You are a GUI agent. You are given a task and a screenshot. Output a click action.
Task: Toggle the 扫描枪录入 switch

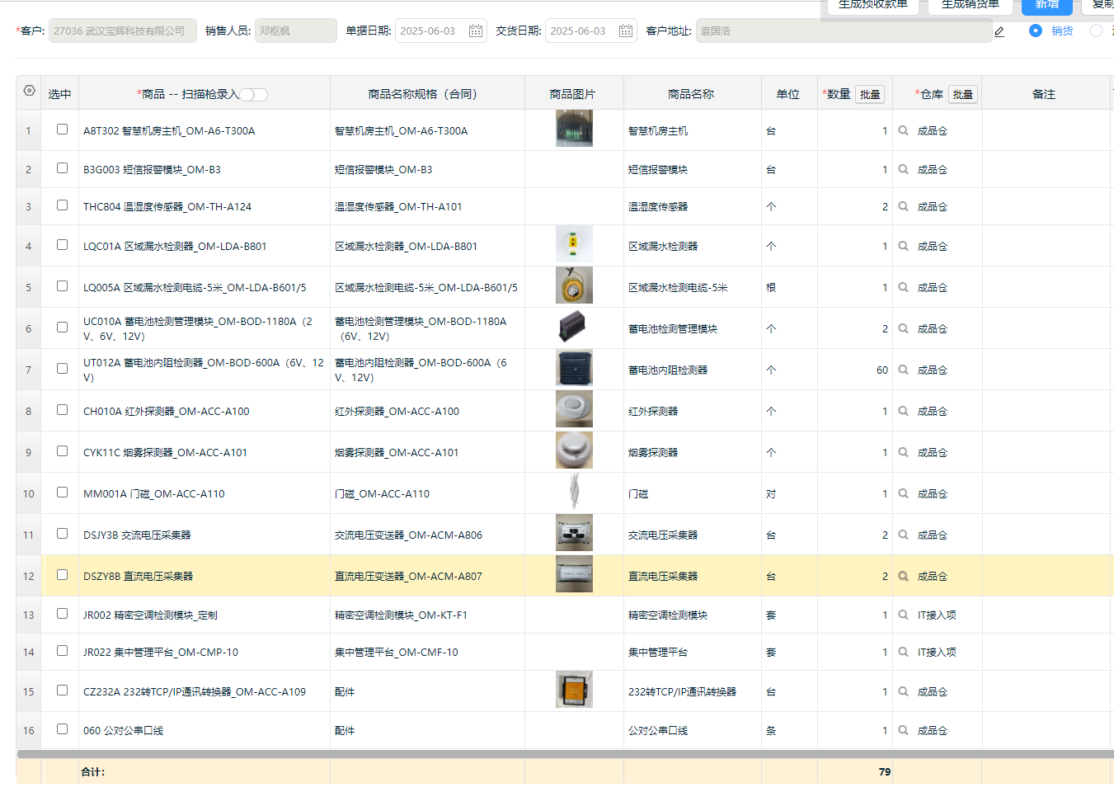[x=254, y=95]
